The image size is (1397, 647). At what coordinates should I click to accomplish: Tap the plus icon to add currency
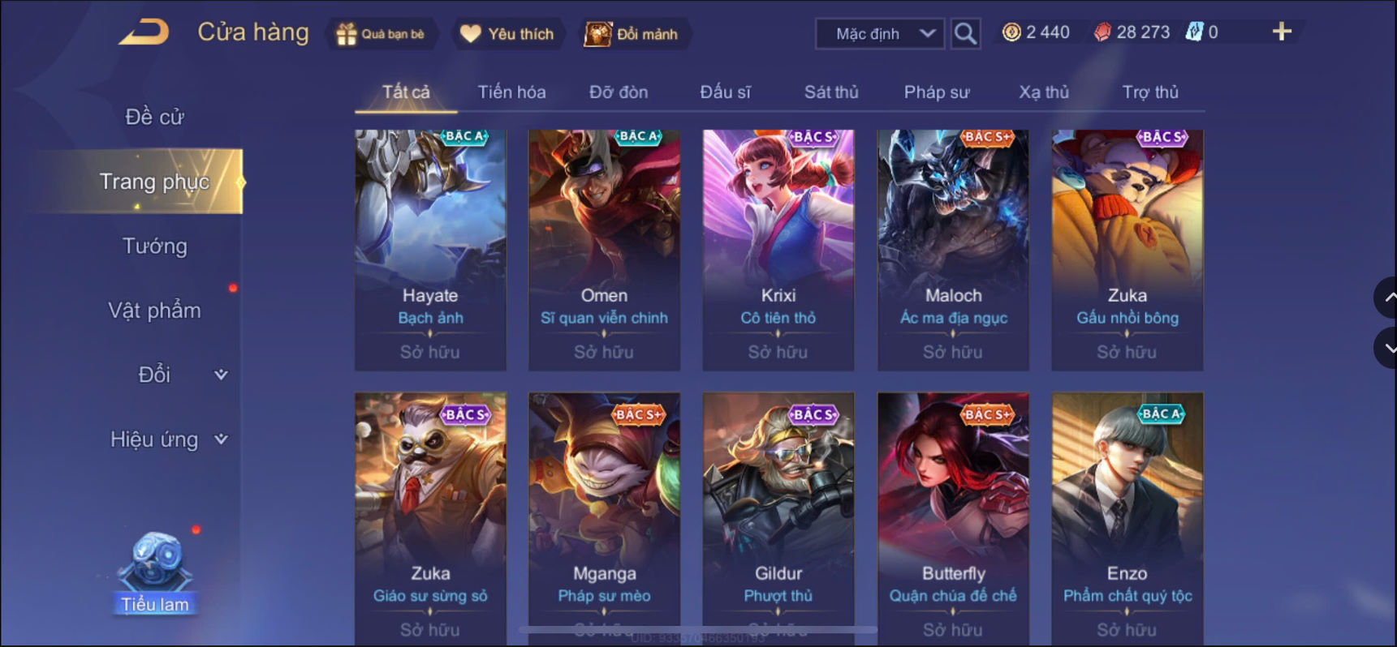(1282, 32)
